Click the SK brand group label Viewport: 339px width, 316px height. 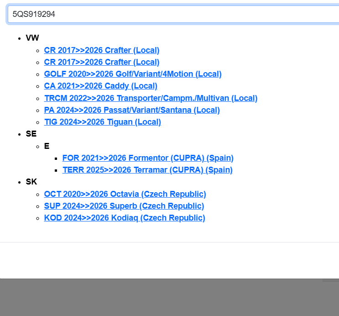coord(31,182)
